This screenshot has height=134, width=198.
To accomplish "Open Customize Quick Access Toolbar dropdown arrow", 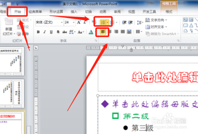I will click(17, 5).
